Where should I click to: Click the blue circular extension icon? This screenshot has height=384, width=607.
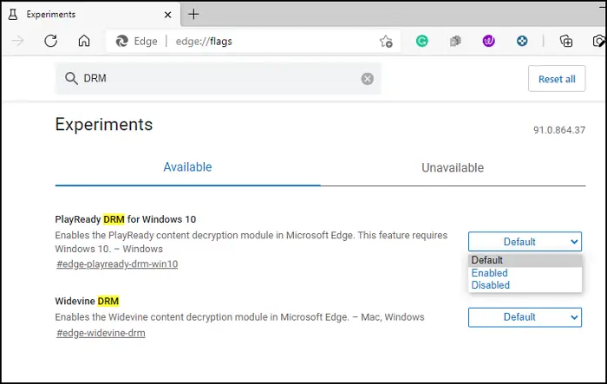tap(522, 41)
